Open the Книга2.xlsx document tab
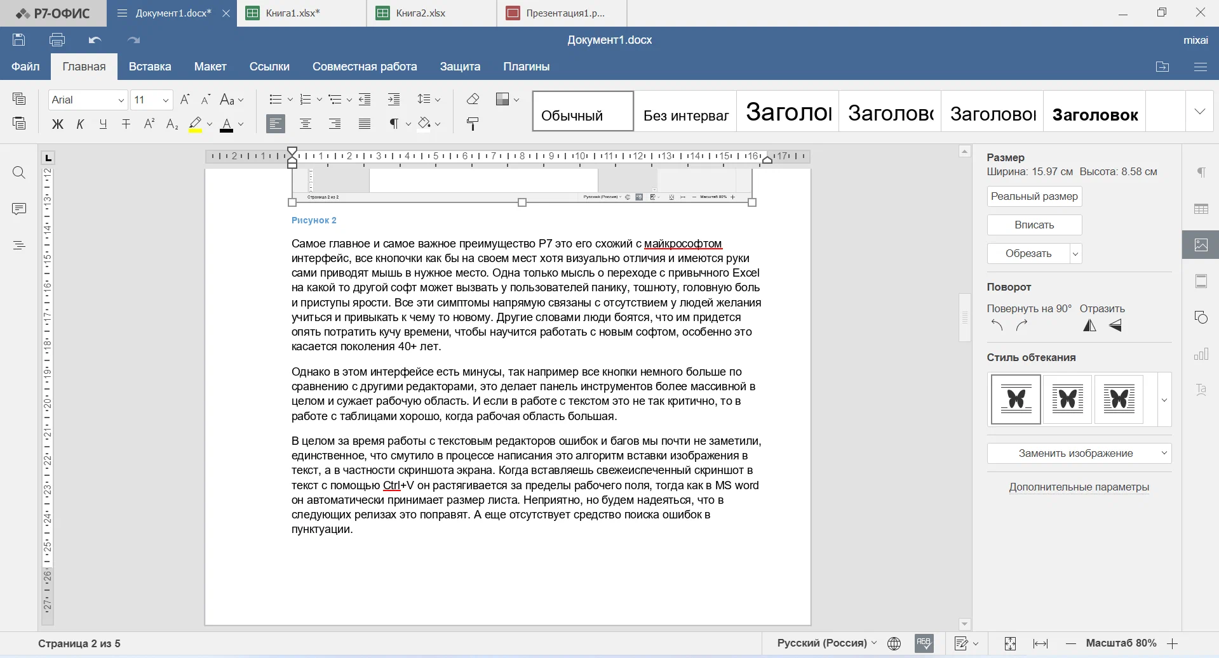 [420, 13]
